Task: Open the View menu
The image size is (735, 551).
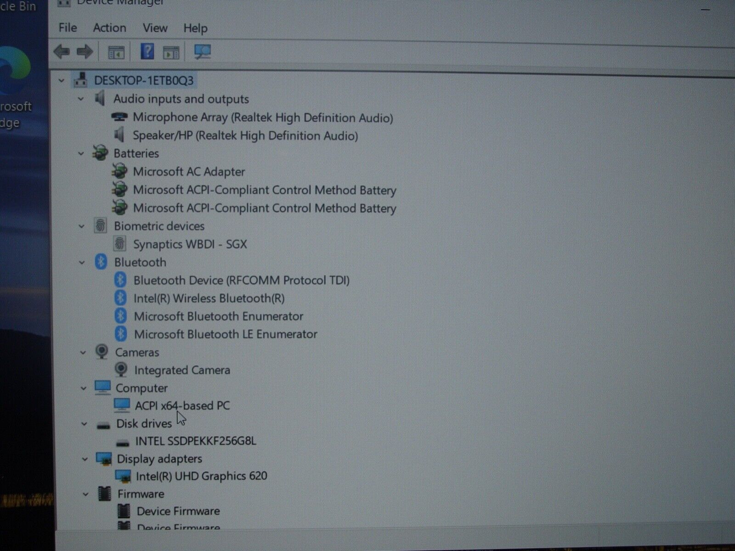Action: coord(155,28)
